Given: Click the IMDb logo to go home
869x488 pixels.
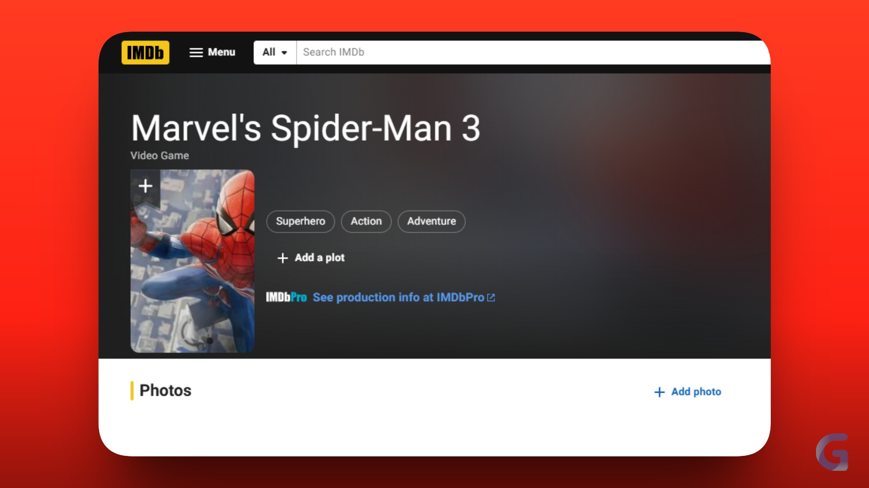Looking at the screenshot, I should 145,52.
